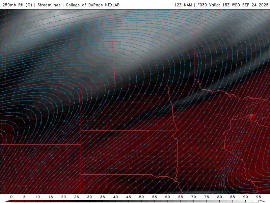Viewport: 270px width, 203px height.
Task: Select the "80" color scale label
Action: [219, 197]
